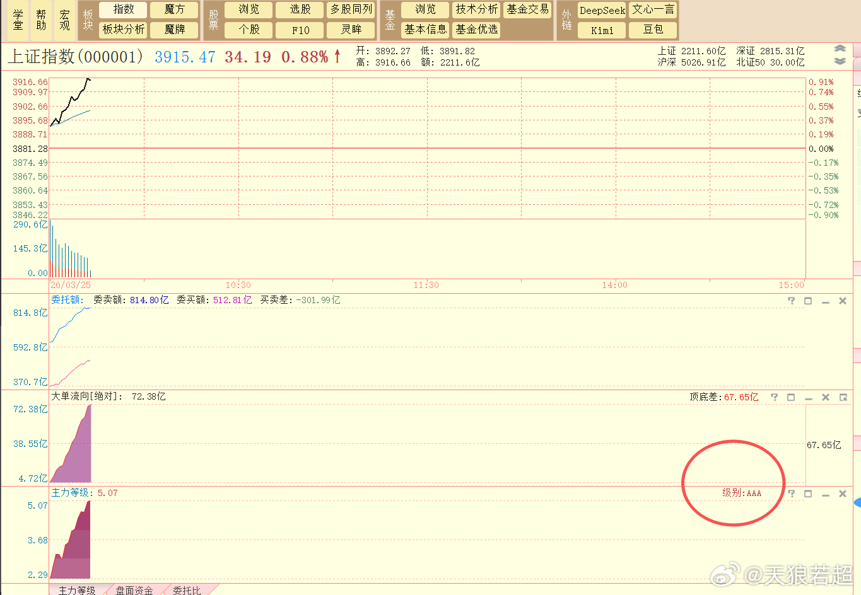Pop out the 大单流向 panel
This screenshot has height=595, width=861.
[843, 397]
